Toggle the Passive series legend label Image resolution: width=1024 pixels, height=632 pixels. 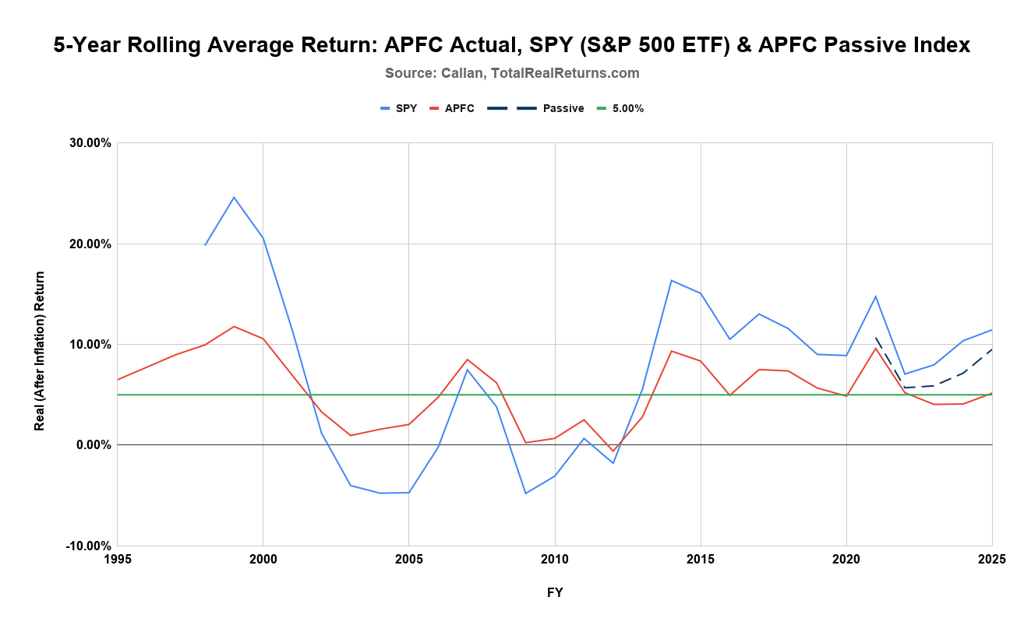(563, 109)
